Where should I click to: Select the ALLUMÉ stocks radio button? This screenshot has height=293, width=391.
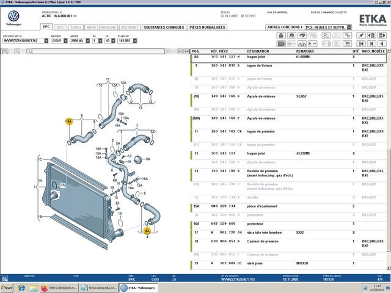click(x=222, y=16)
